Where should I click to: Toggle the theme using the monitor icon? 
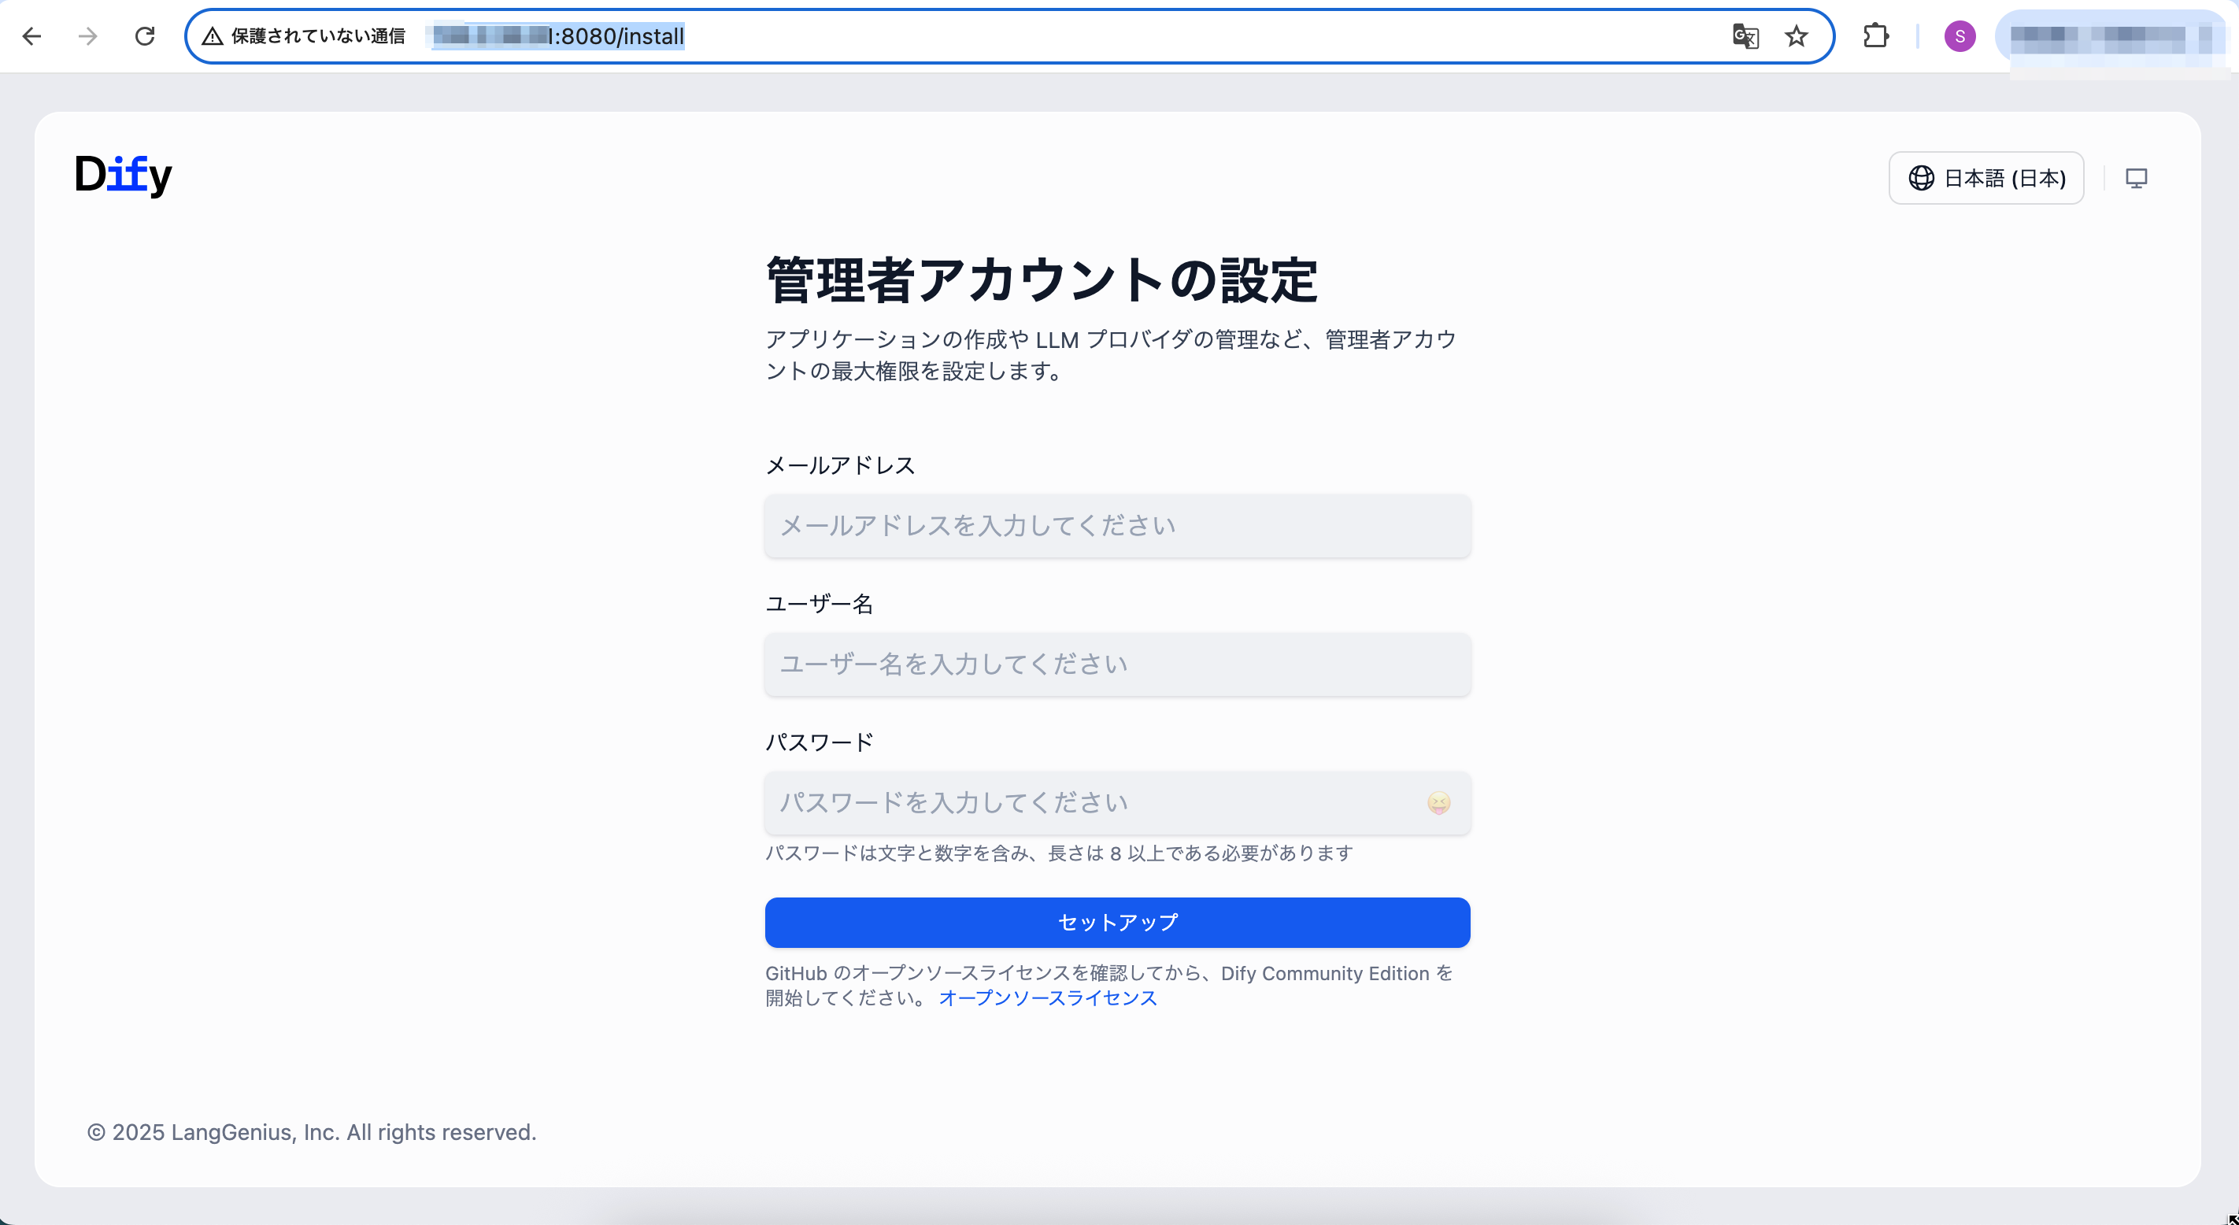2136,178
